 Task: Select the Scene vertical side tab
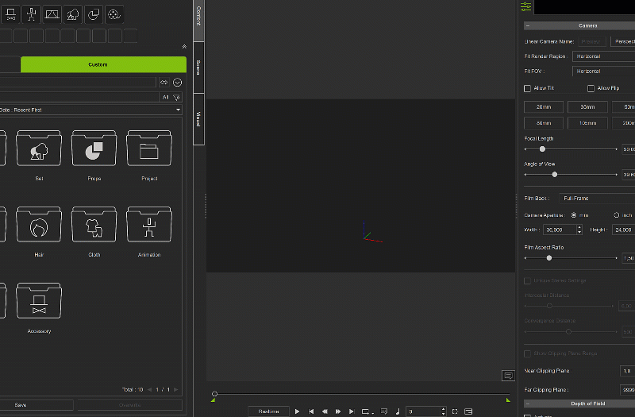point(198,68)
